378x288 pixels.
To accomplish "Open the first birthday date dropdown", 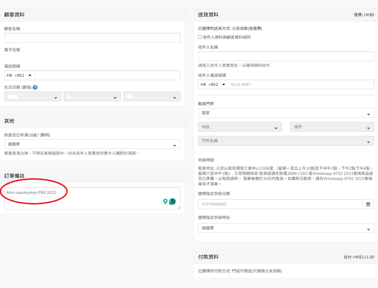I will pyautogui.click(x=33, y=97).
